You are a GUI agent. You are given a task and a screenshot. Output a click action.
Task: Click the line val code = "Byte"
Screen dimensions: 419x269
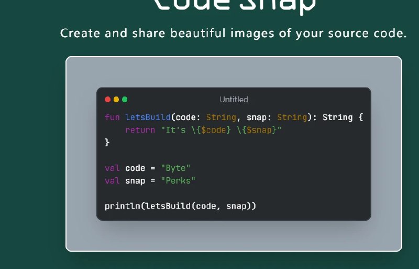tap(148, 168)
